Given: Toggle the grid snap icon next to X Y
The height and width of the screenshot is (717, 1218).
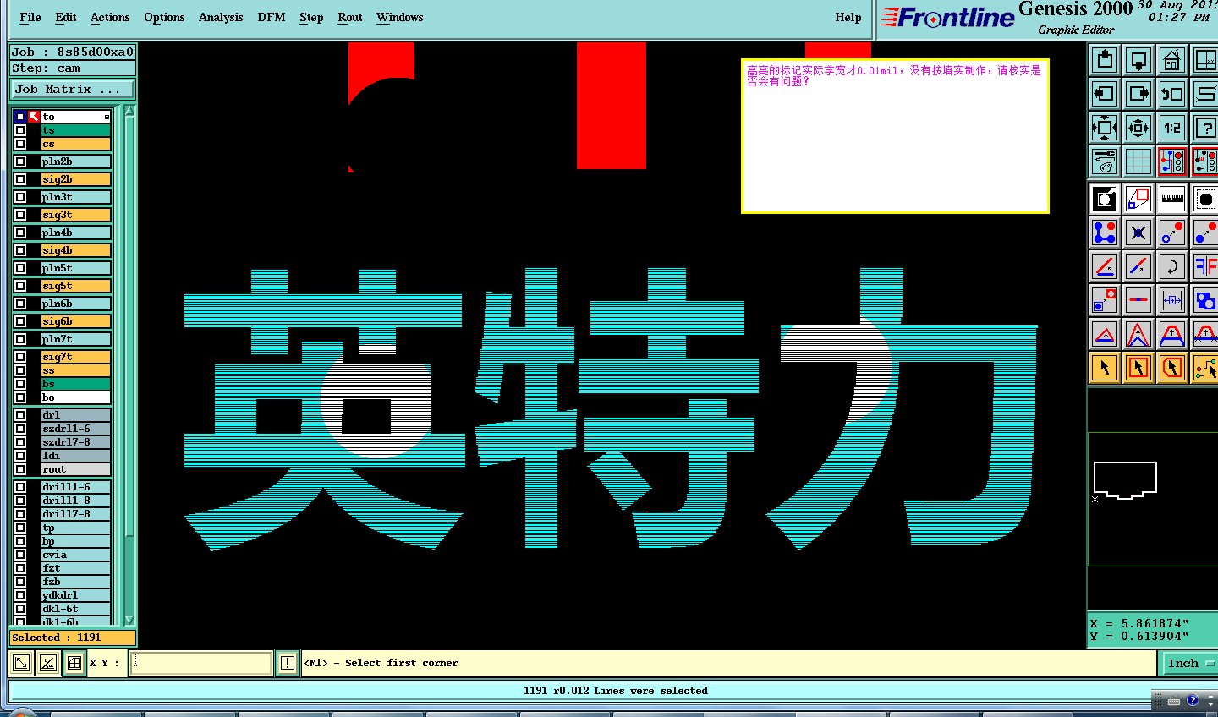Looking at the screenshot, I should (74, 664).
